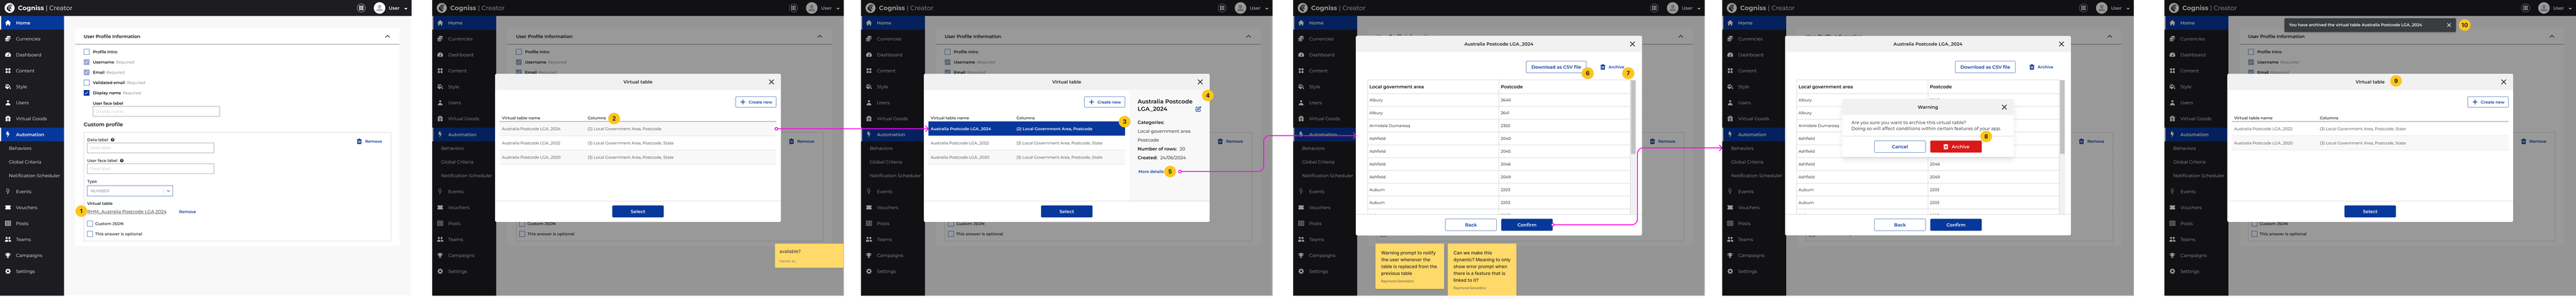Viewport: 2576px width, 302px height.
Task: Close the Warning dialog with its X
Action: coord(2004,106)
